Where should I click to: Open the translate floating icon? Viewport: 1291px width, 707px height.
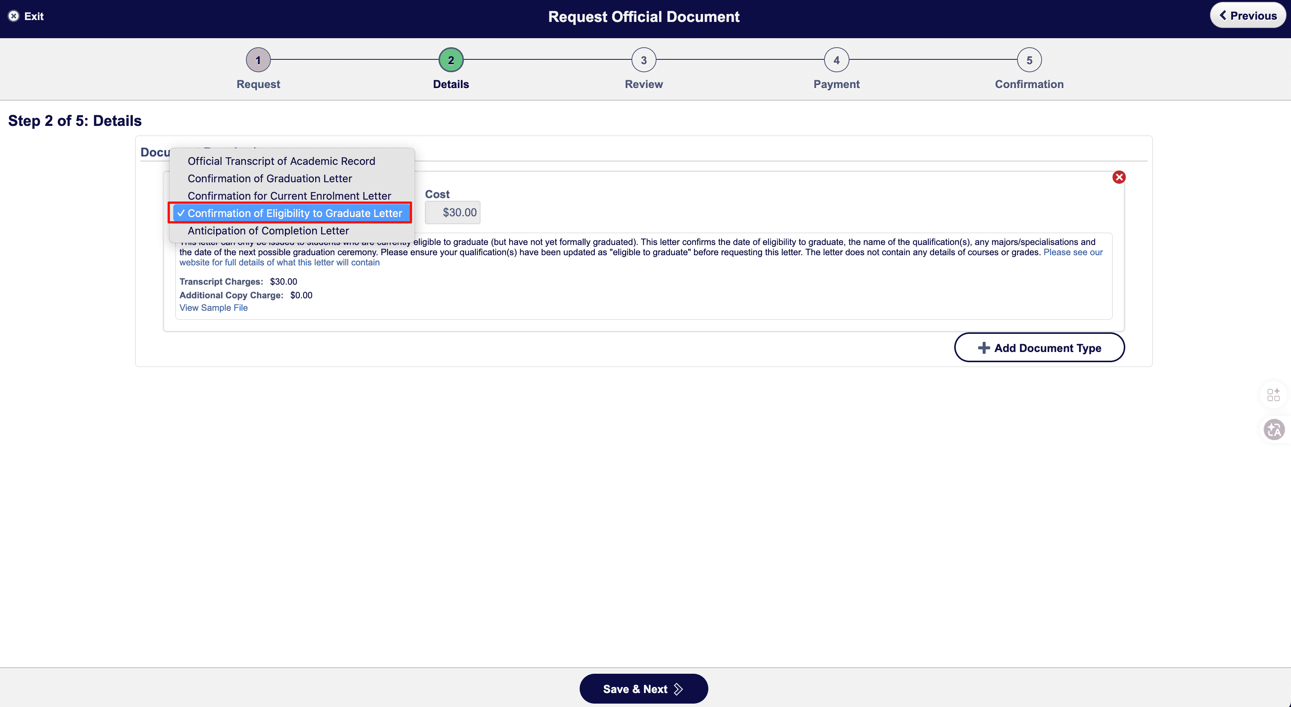click(1274, 429)
